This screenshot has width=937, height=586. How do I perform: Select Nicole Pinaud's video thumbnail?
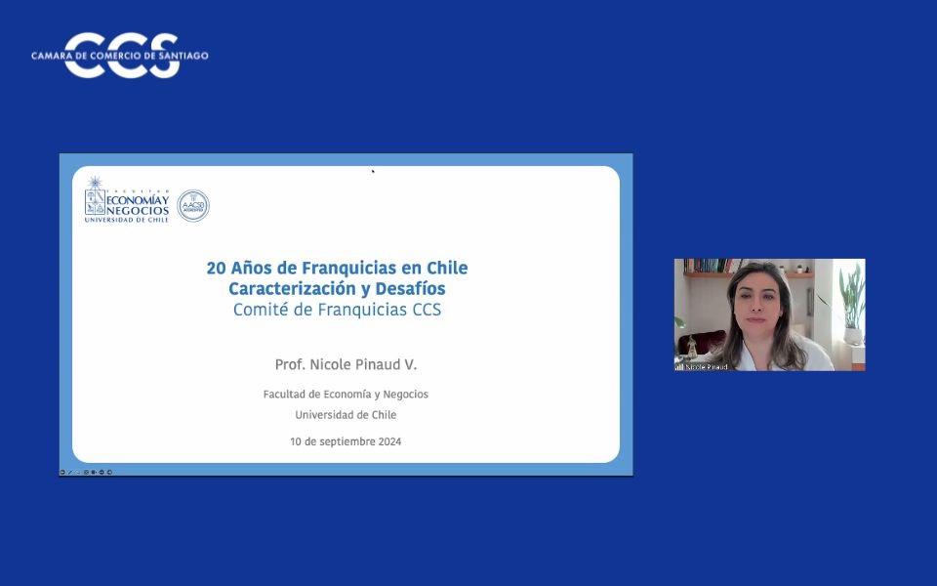click(x=769, y=314)
